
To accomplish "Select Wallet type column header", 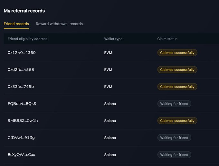I will tap(113, 39).
